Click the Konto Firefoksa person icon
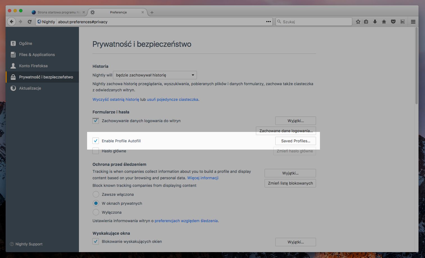Screen dimensions: 425x258 click(x=13, y=66)
